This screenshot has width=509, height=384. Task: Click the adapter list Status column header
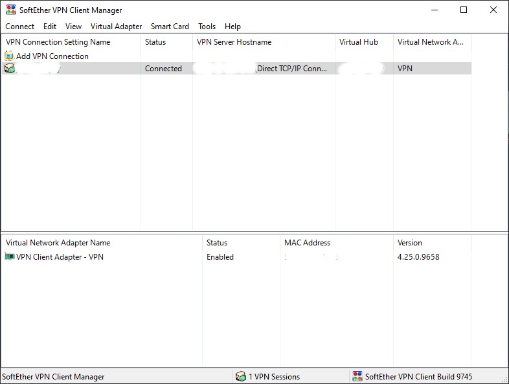[241, 243]
